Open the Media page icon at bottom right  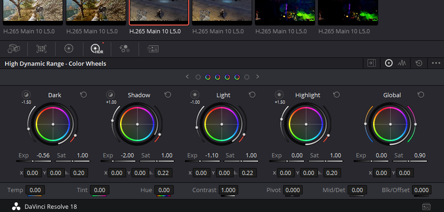coord(426,207)
